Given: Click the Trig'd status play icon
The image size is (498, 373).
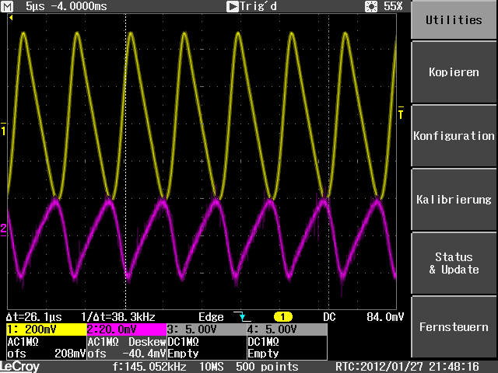Looking at the screenshot, I should coord(232,6).
